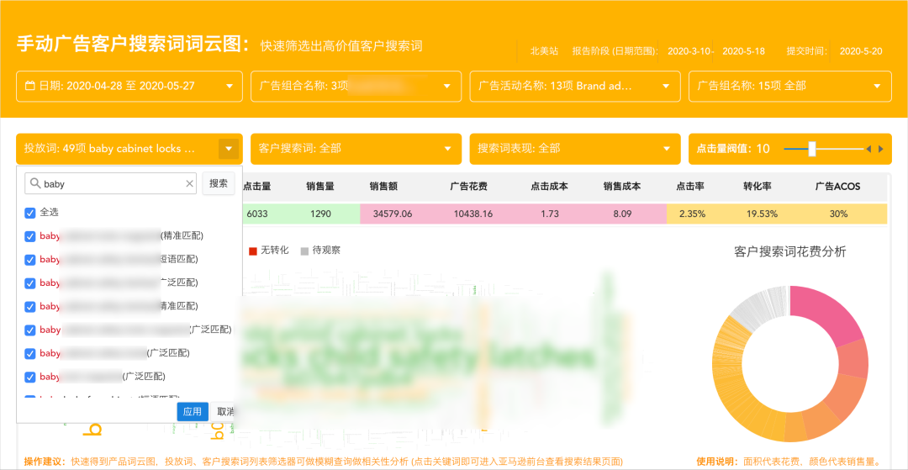
Task: Click the 搜索 button
Action: 219,183
